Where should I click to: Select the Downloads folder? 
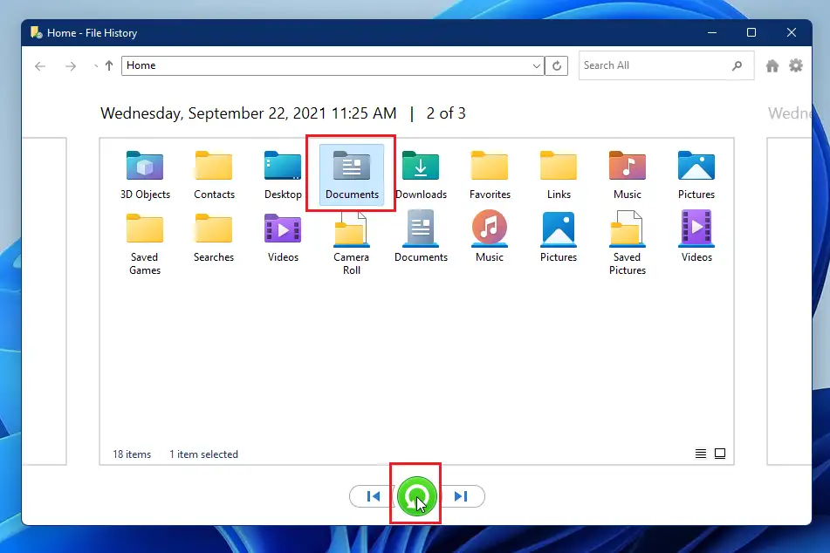[421, 175]
